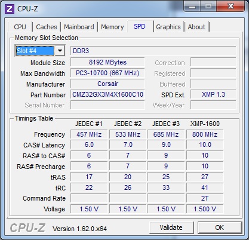Open the Graphics tab
The image size is (249, 240).
point(168,27)
